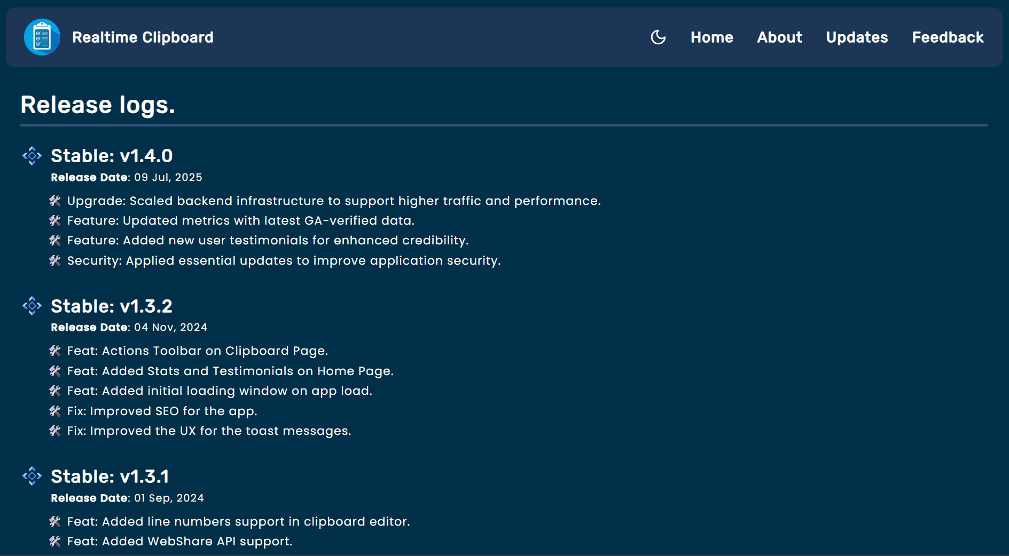Click the tools icon beside Actions Toolbar entry
1009x556 pixels.
(x=55, y=351)
